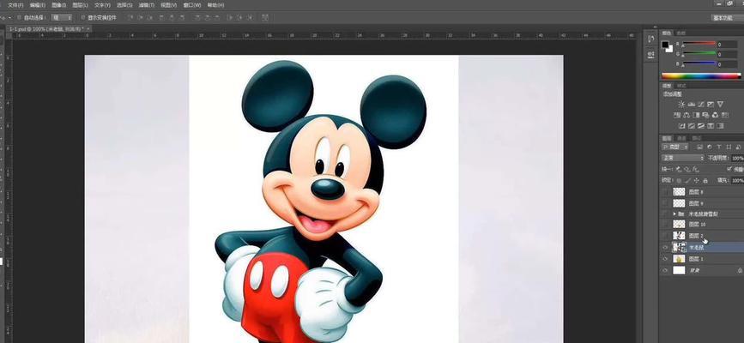
Task: Filter layers by shape layers icon
Action: pyautogui.click(x=729, y=147)
